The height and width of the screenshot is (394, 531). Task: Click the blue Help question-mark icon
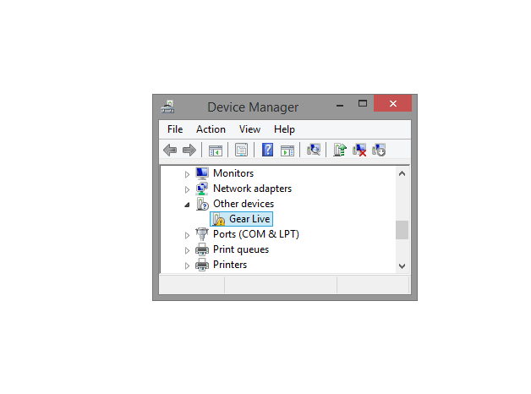coord(267,150)
